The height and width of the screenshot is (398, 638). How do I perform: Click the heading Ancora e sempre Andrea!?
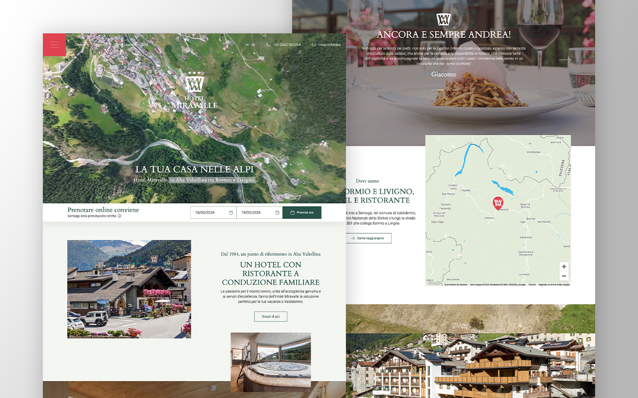[444, 34]
